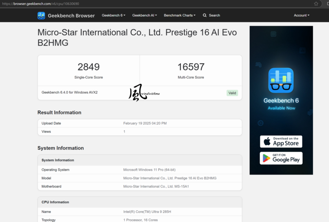329x222 pixels.
Task: Click the multi-core score 16597
Action: [191, 67]
